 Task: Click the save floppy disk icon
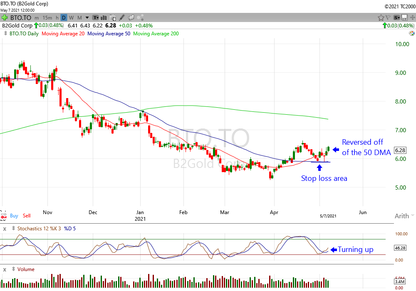(404, 18)
